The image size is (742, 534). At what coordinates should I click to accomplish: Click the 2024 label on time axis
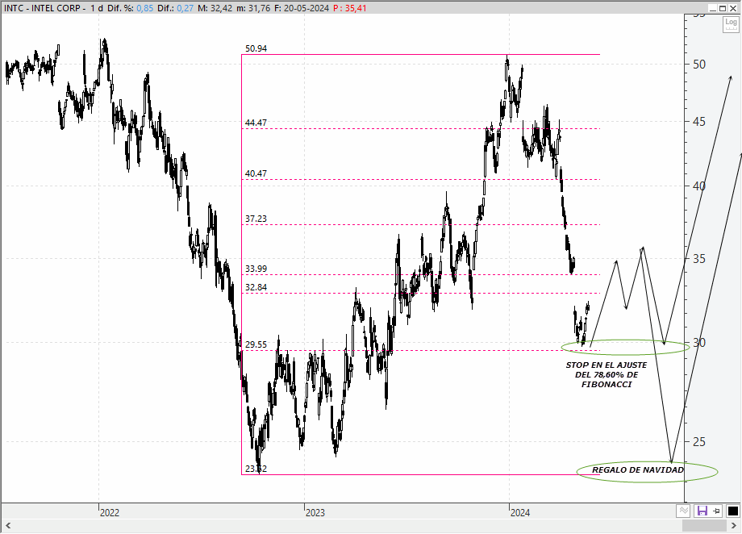520,513
